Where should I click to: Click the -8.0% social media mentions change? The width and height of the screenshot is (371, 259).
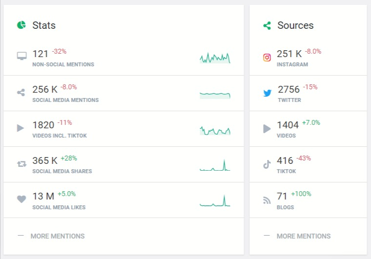coord(69,87)
